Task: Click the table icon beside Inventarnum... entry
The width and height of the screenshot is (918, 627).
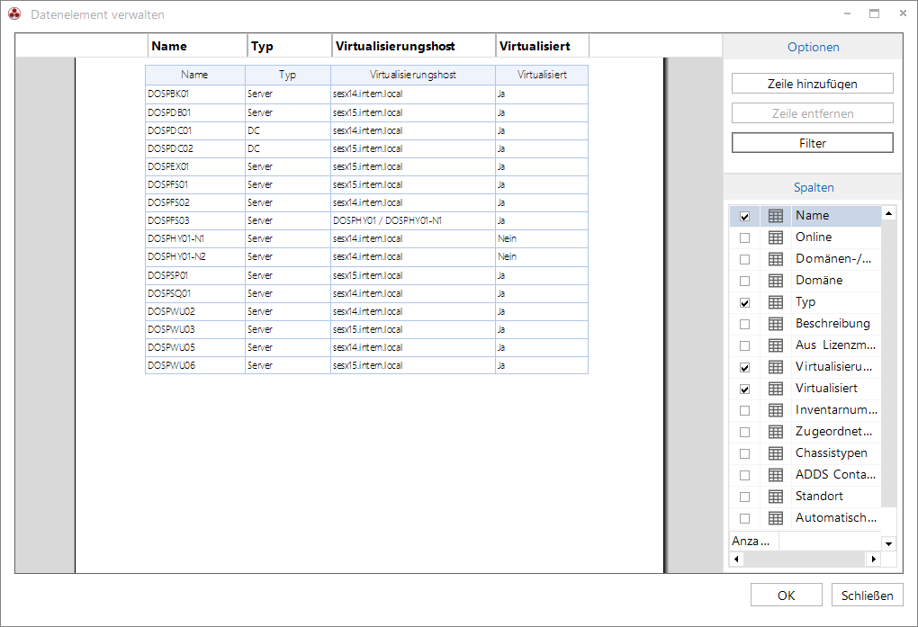Action: coord(775,410)
